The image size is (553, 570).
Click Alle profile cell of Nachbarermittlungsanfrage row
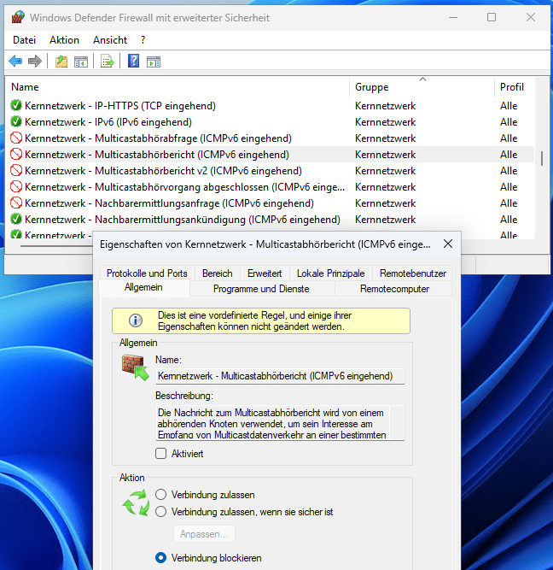[509, 203]
